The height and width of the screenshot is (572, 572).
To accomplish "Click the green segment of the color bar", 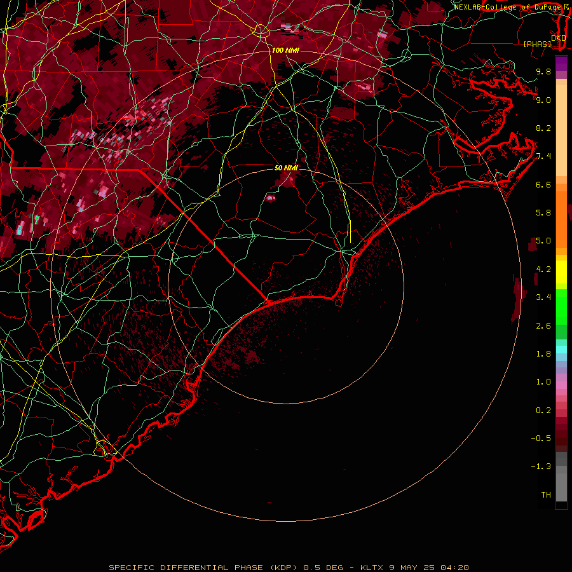I will coord(561,306).
